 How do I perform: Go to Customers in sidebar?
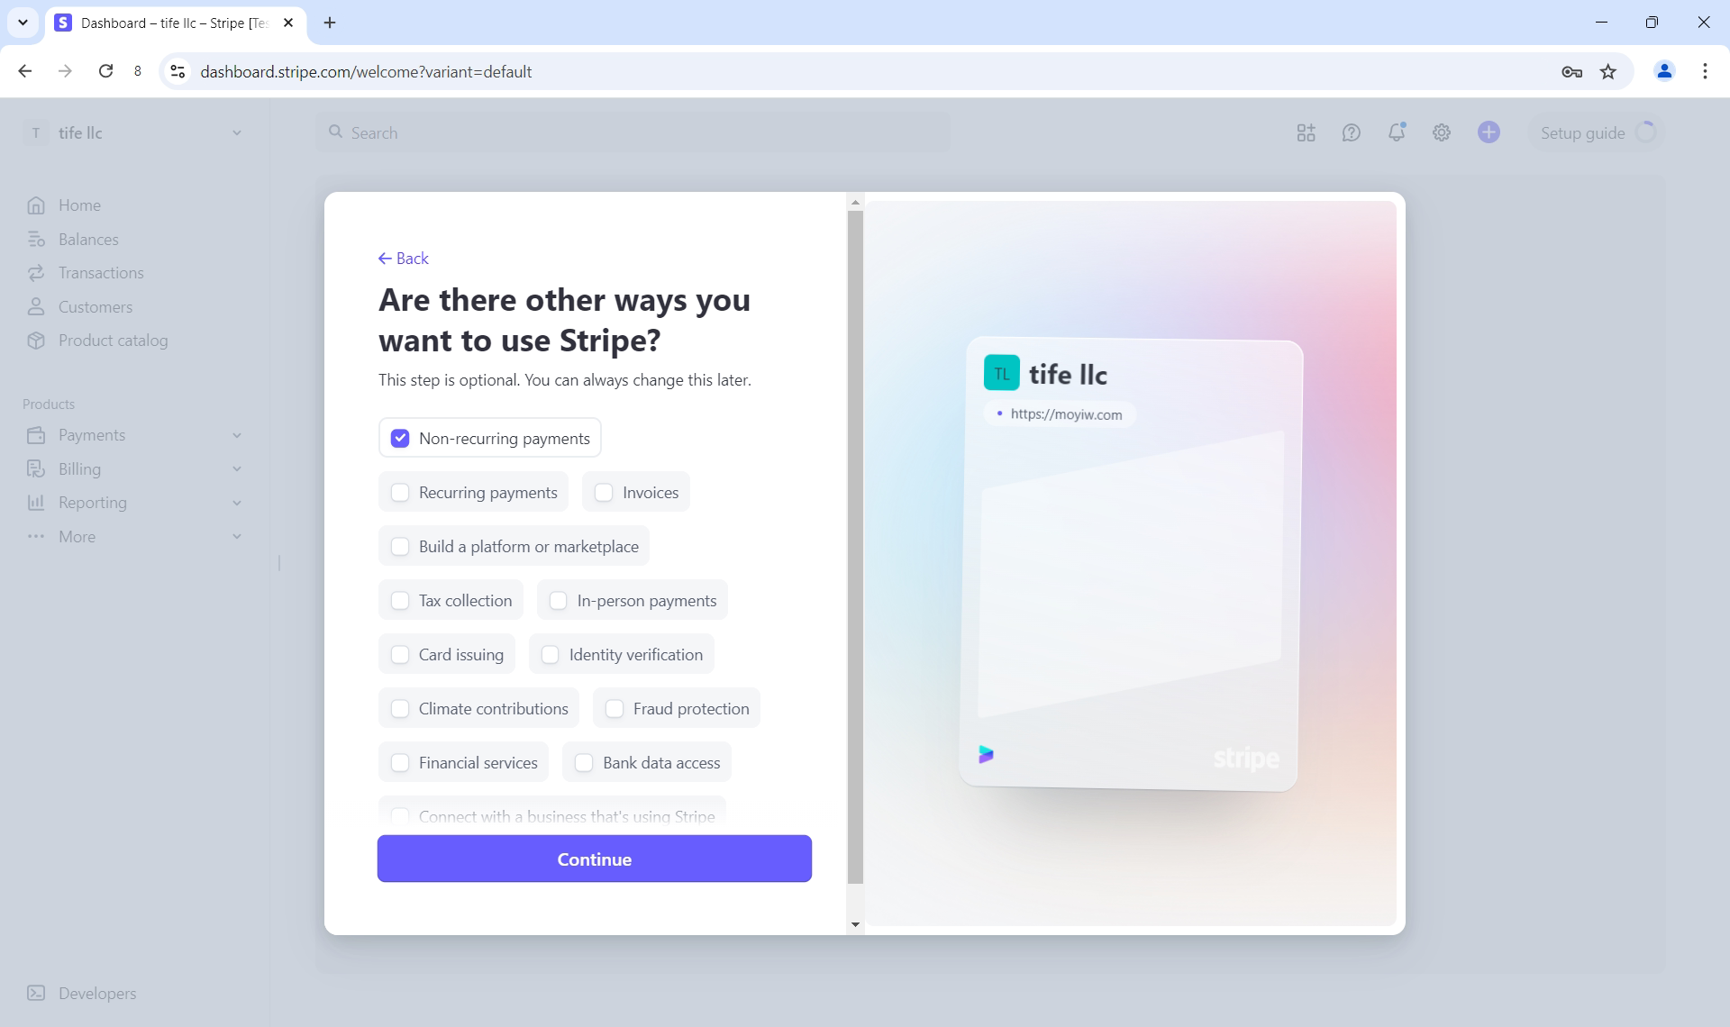pyautogui.click(x=95, y=307)
